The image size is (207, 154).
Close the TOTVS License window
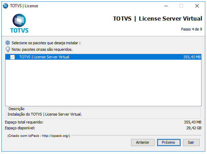197,6
